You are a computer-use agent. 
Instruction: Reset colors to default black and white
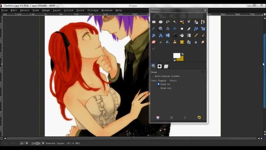175,60
